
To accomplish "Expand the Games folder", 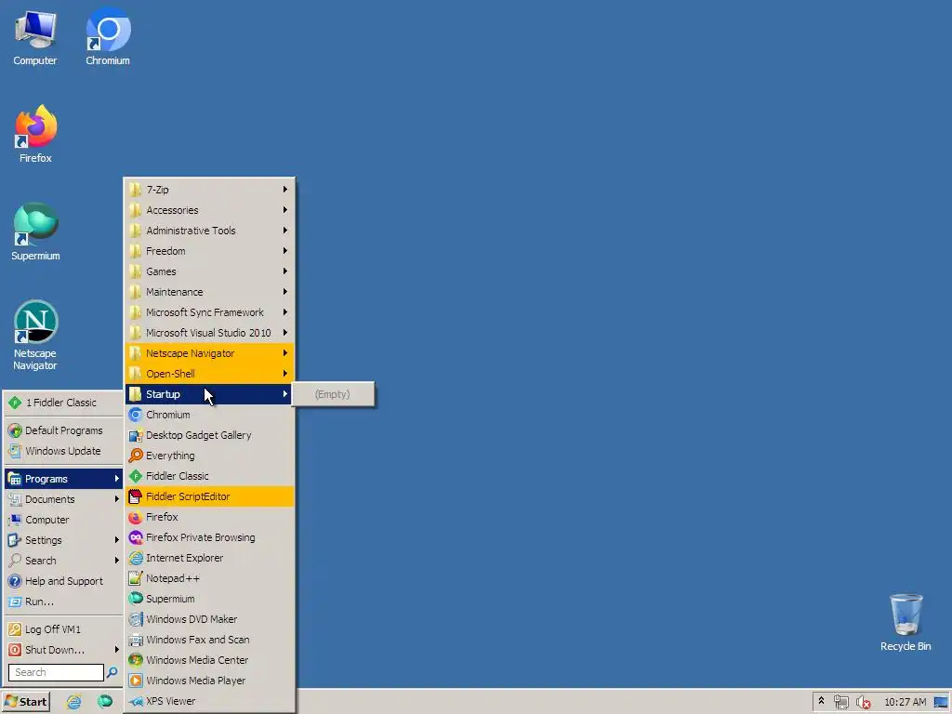I will coord(209,271).
